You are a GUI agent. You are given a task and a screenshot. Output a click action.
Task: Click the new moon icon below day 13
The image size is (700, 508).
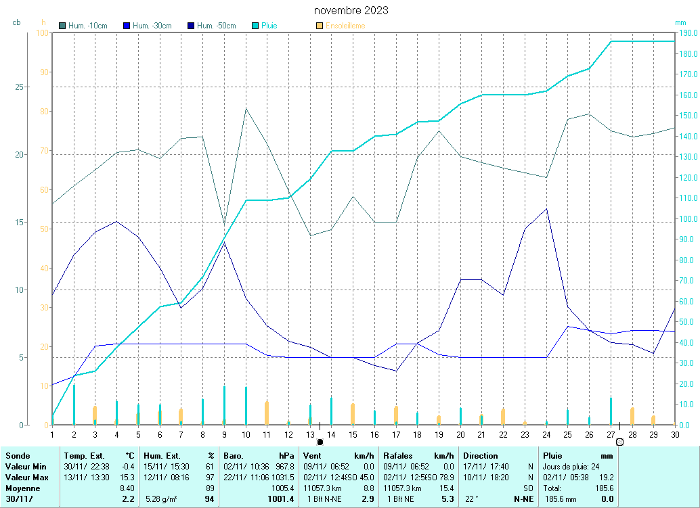click(x=320, y=442)
